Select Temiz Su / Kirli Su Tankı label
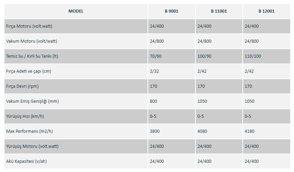Image resolution: width=294 pixels, height=172 pixels. [x=32, y=56]
